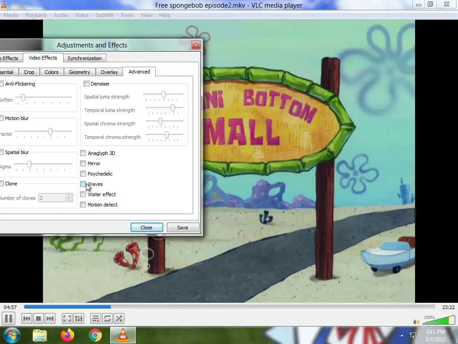
Task: Click the video seek progress bar
Action: pyautogui.click(x=229, y=307)
